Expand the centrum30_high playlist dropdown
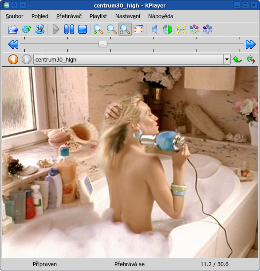This screenshot has height=271, width=260. (227, 59)
